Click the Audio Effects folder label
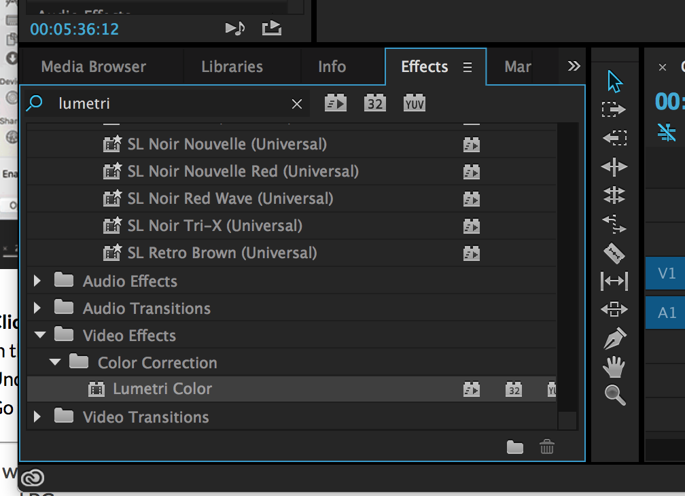 click(x=130, y=281)
